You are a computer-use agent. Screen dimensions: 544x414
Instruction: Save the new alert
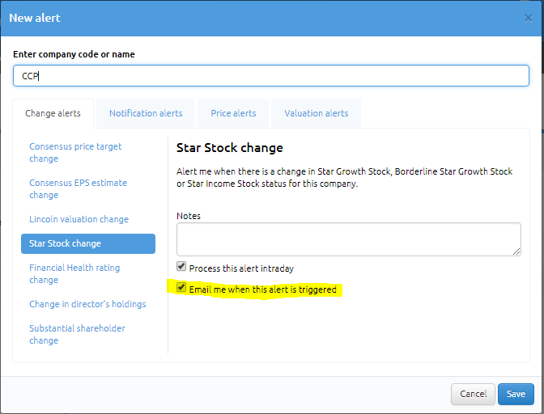point(516,394)
